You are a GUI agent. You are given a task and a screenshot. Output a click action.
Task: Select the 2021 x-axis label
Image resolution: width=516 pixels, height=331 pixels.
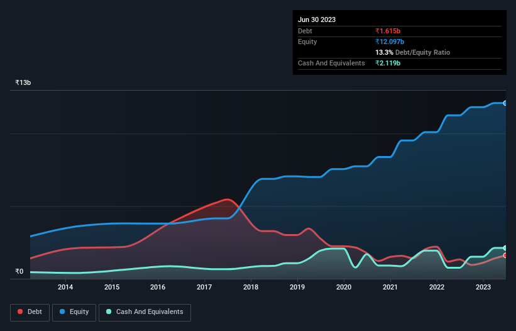tap(390, 287)
